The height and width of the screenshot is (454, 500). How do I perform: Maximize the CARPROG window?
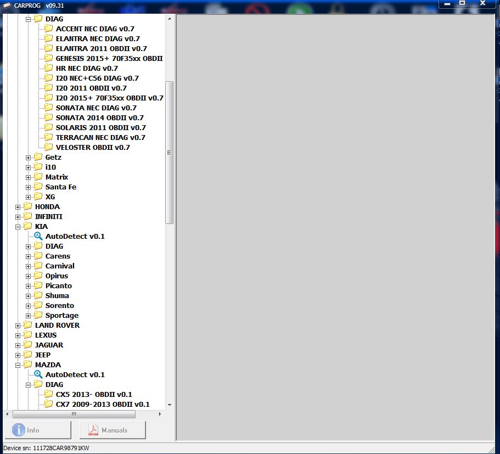coord(462,3)
